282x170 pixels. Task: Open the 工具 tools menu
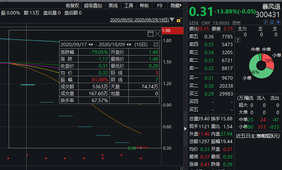pyautogui.click(x=129, y=6)
